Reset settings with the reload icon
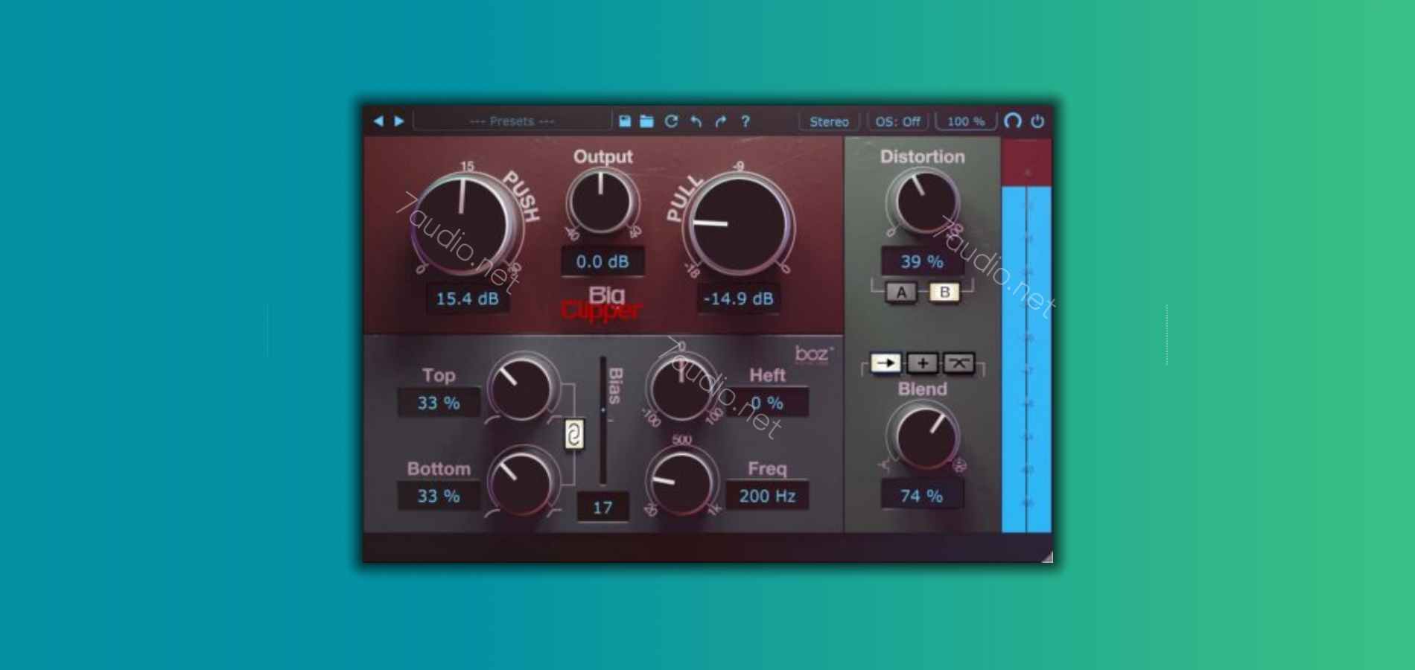1415x670 pixels. [671, 121]
